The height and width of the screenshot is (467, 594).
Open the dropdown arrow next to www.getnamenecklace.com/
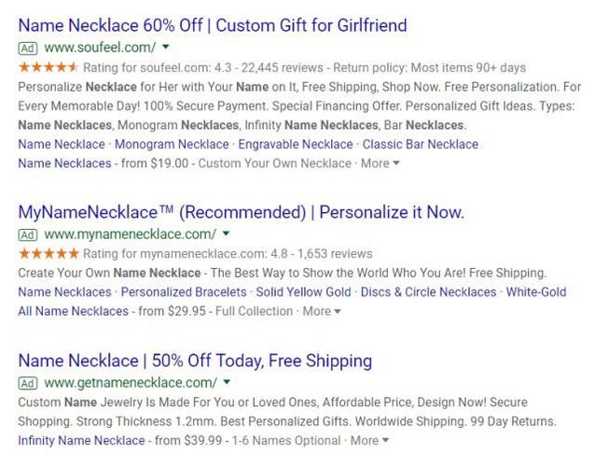coord(227,382)
